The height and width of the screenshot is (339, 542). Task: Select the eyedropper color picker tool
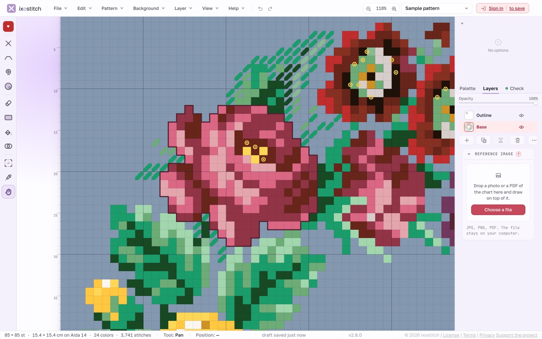tap(8, 177)
